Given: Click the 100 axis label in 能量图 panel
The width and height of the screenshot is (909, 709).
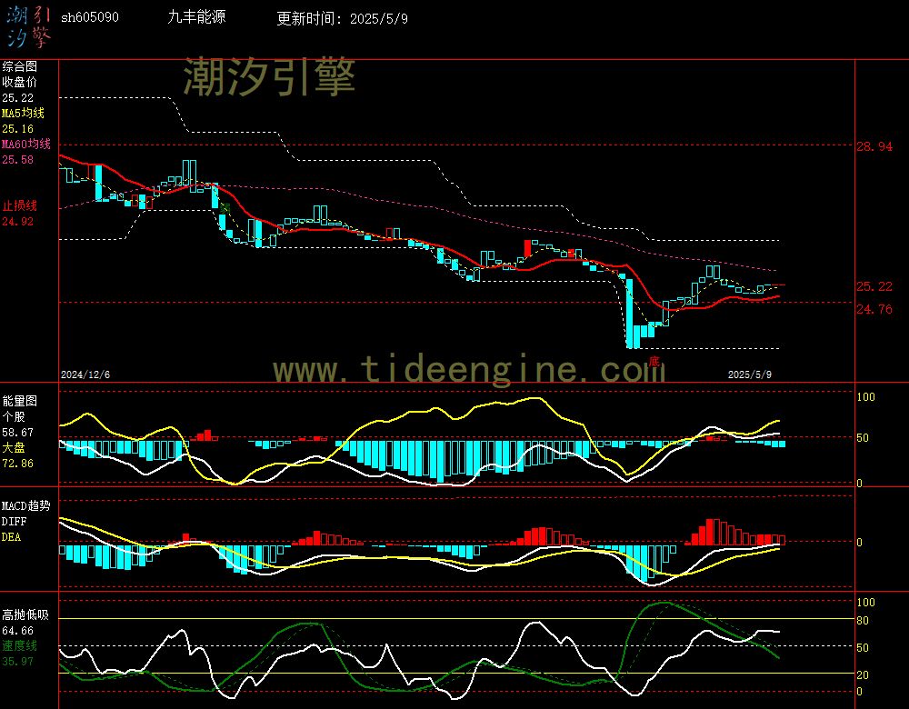Looking at the screenshot, I should coord(865,397).
